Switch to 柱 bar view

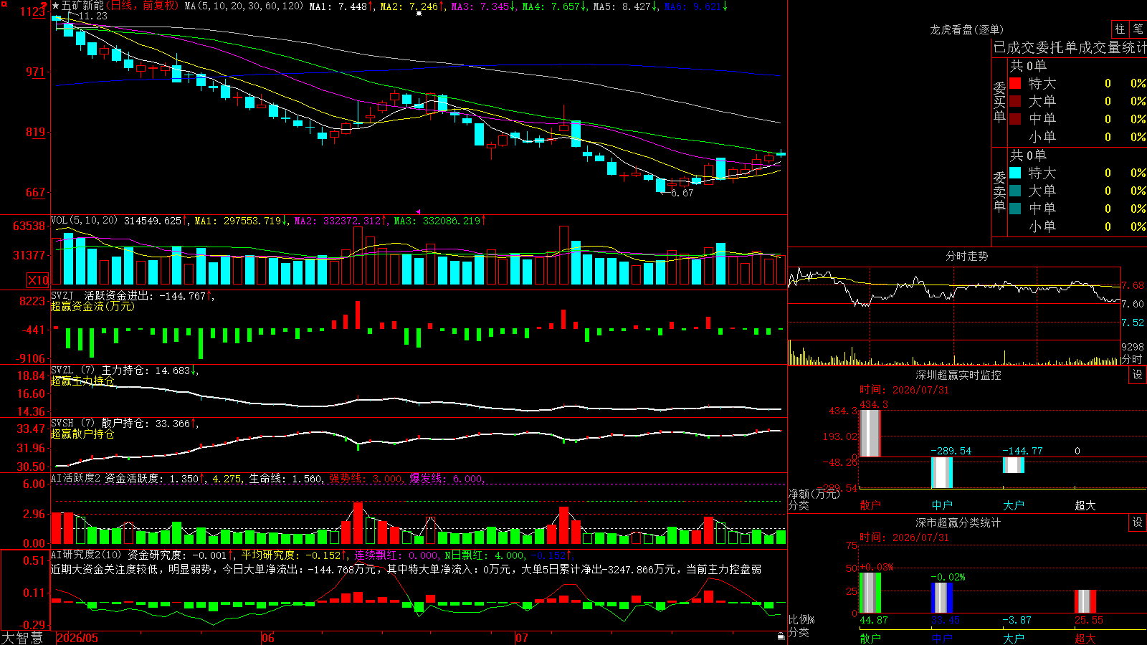1120,29
